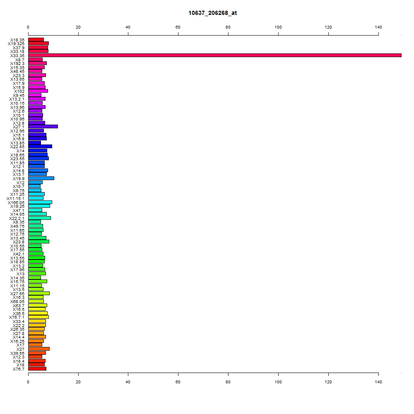The image size is (414, 414).
Task: Click the 0 tick on bottom axis
Action: pos(28,382)
